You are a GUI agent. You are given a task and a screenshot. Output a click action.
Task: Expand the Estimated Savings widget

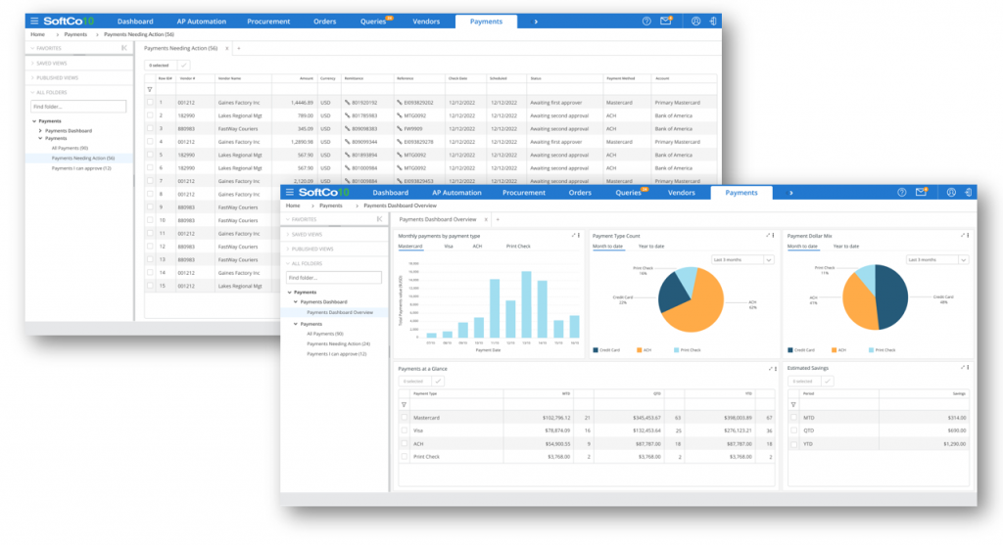coord(962,367)
